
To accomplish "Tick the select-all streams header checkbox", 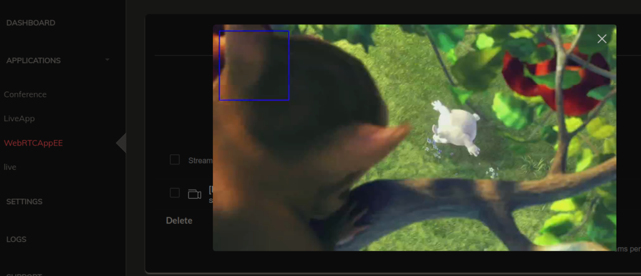I will point(175,160).
